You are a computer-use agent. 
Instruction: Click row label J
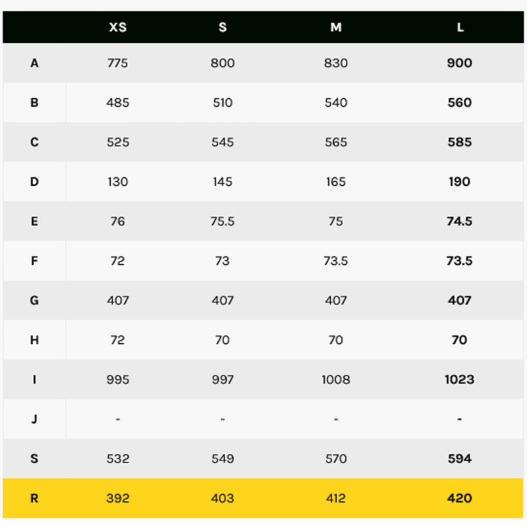(34, 419)
